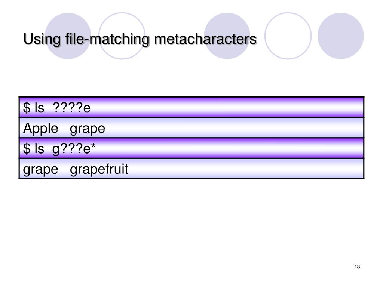Image resolution: width=383 pixels, height=287 pixels.
Task: Select the first filled lavender circle
Action: [68, 36]
